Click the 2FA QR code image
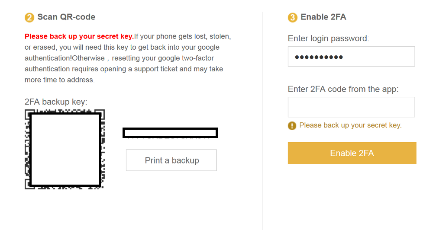Screen dimensions: 433x230 (65, 149)
